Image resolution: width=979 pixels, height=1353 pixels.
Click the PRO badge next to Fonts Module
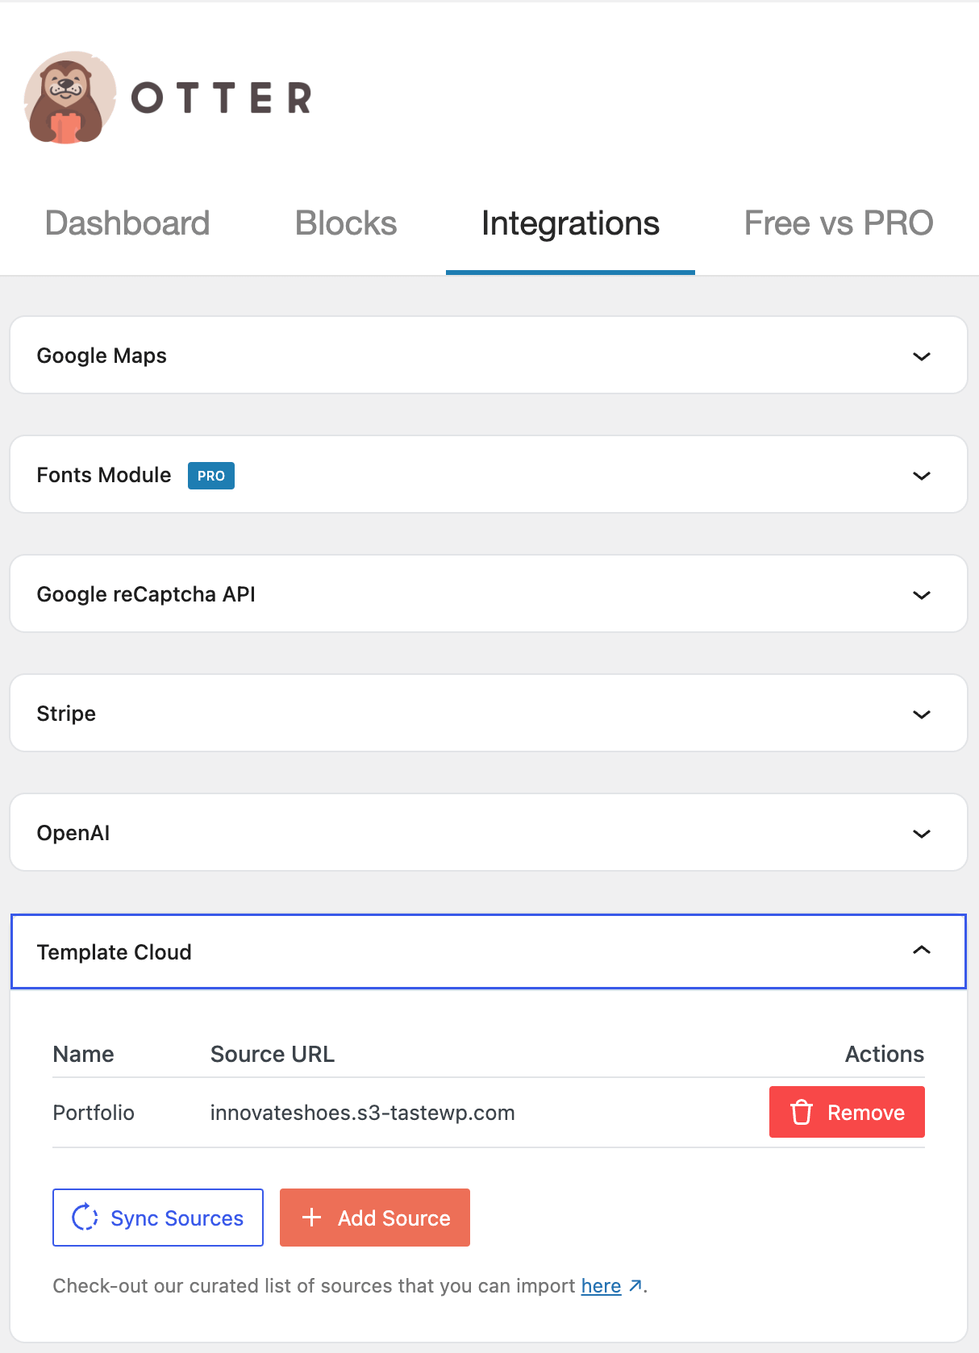pos(210,476)
